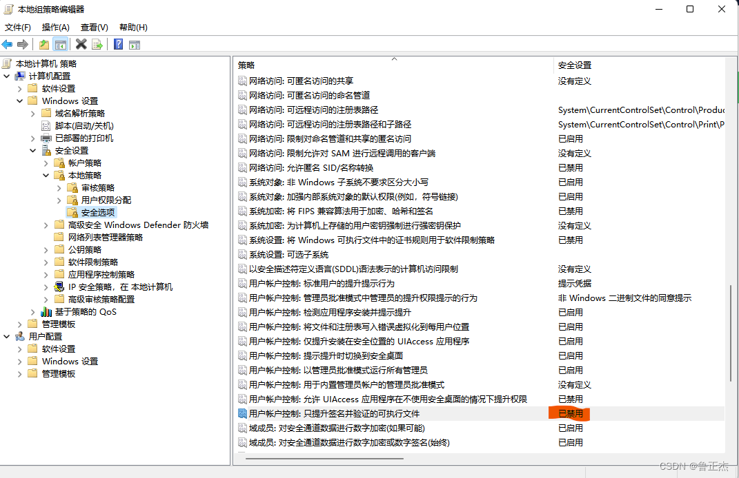Collapse the Windows 设置 node under 计算机配置
The width and height of the screenshot is (739, 478).
pos(20,101)
